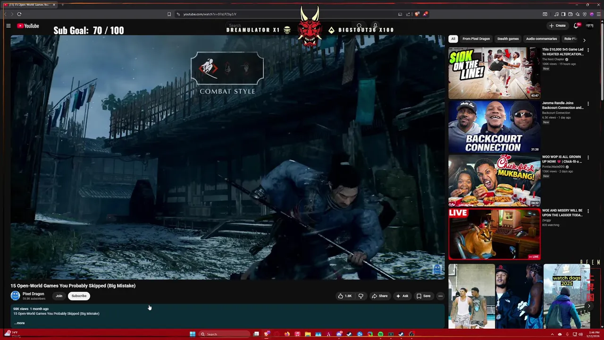Viewport: 604px width, 340px height.
Task: Open 'Backcourt Connection' video thumbnail
Action: [495, 127]
